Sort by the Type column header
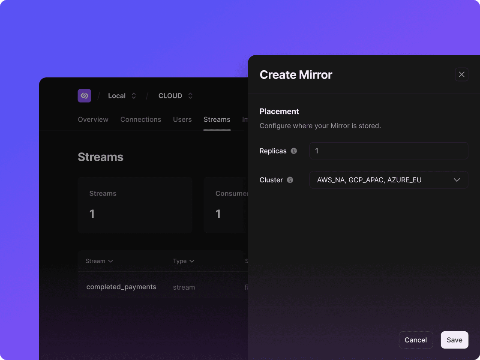The image size is (480, 360). pyautogui.click(x=184, y=261)
